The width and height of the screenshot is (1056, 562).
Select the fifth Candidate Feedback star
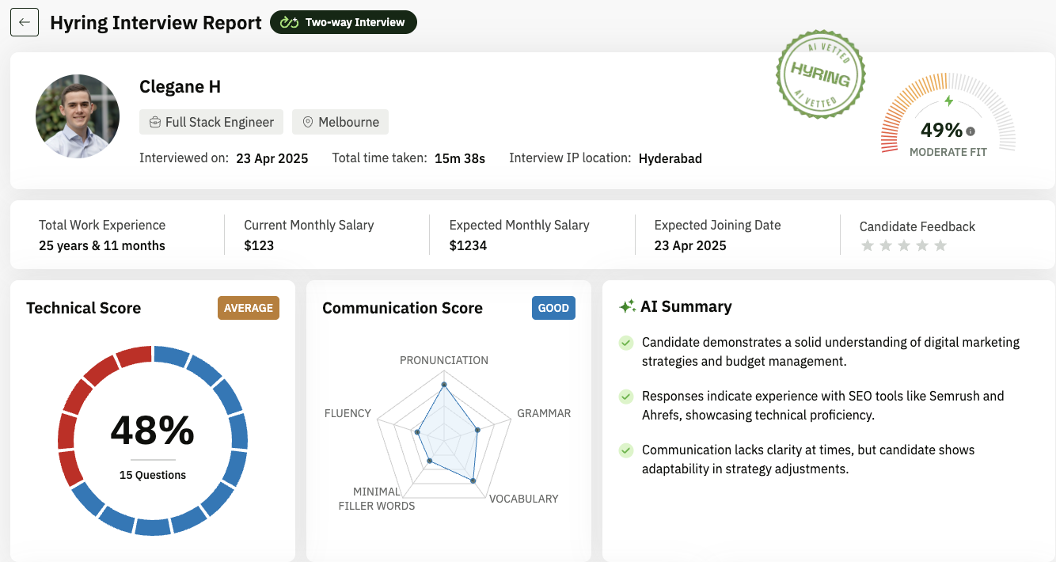940,245
